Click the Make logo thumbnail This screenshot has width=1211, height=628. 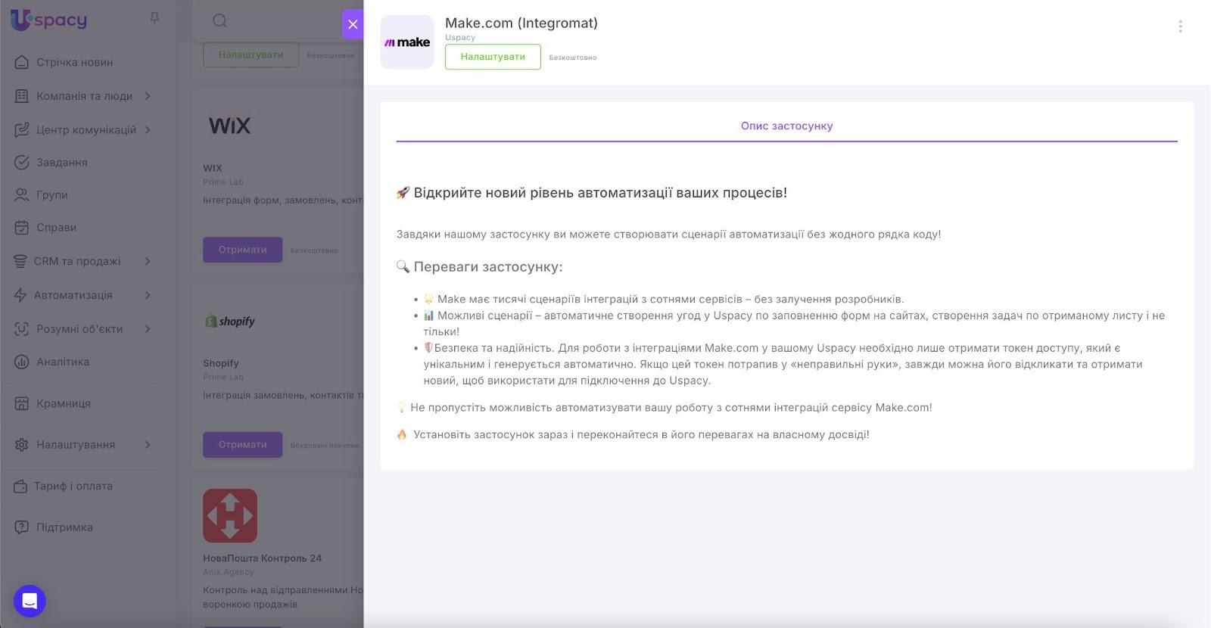coord(407,42)
